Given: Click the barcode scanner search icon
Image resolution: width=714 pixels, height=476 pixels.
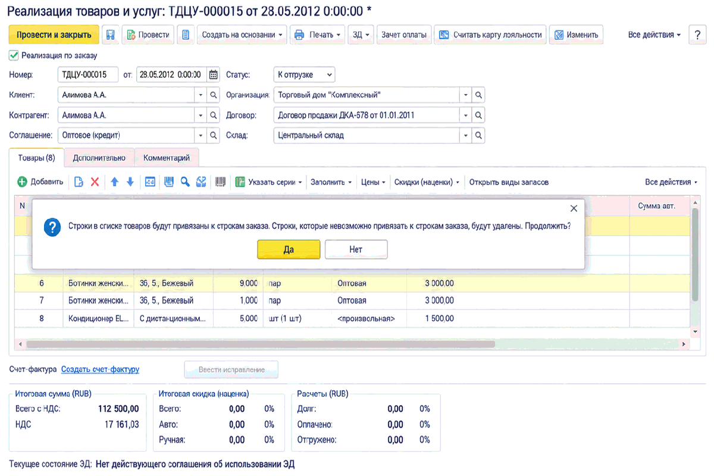Looking at the screenshot, I should point(169,182).
